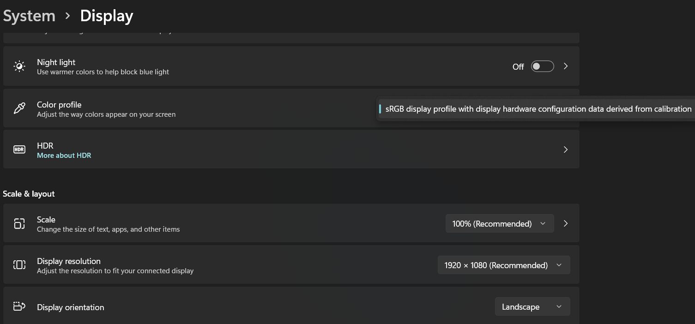Click the Color profile eyedropper icon

(19, 108)
